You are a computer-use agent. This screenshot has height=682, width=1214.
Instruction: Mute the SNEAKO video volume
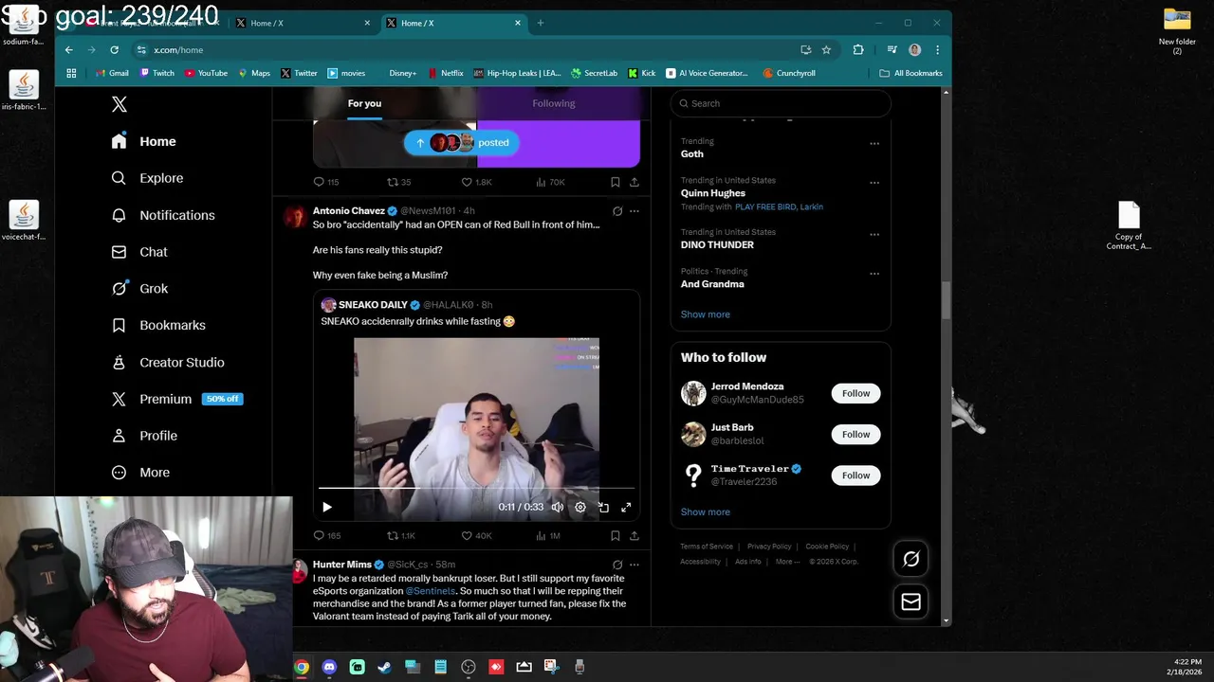[x=558, y=507]
